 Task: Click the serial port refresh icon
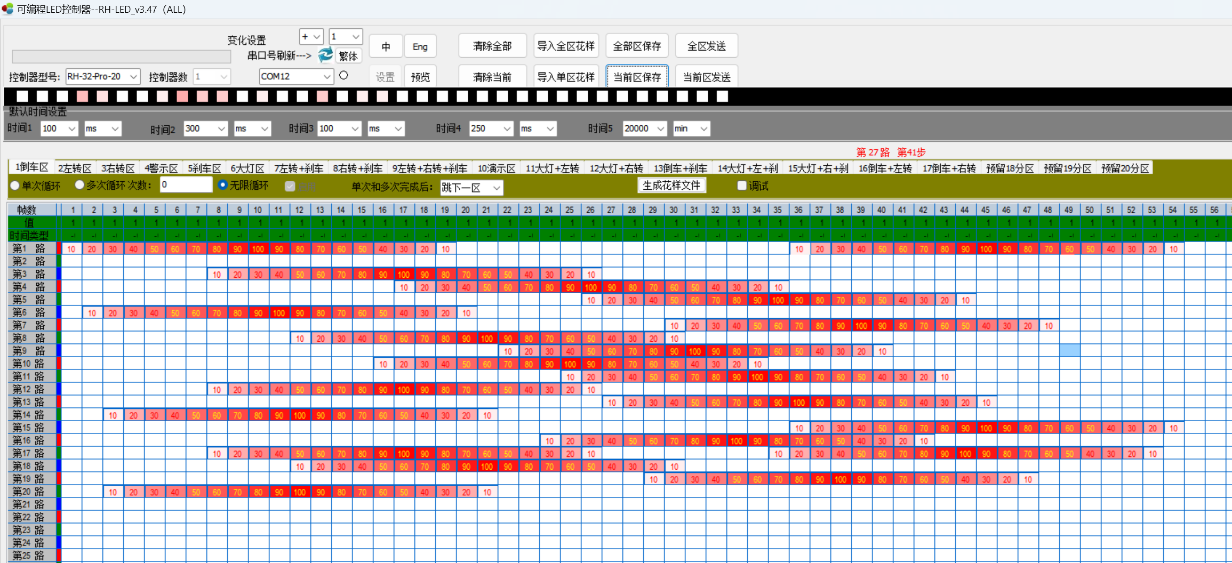(x=325, y=55)
